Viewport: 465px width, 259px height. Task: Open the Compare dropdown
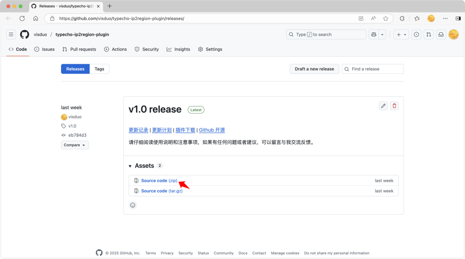75,145
